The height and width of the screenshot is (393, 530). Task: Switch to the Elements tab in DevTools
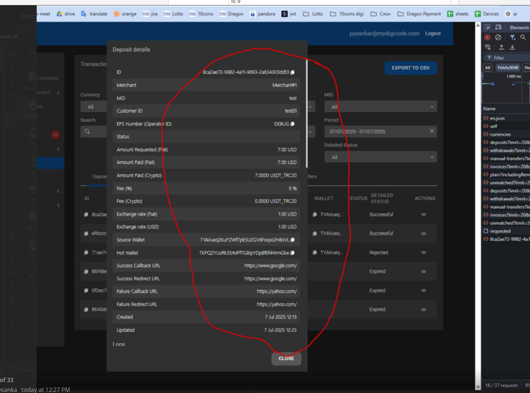point(519,28)
